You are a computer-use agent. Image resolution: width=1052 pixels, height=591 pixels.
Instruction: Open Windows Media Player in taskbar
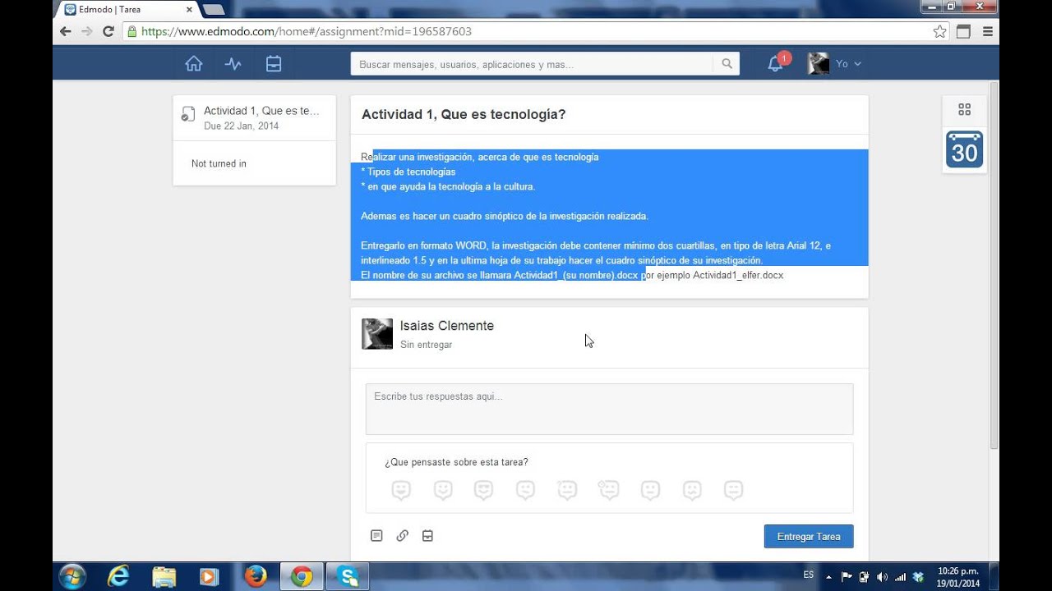click(210, 577)
